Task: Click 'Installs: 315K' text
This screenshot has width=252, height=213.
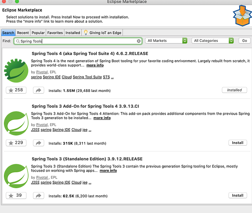Action: (x=61, y=143)
